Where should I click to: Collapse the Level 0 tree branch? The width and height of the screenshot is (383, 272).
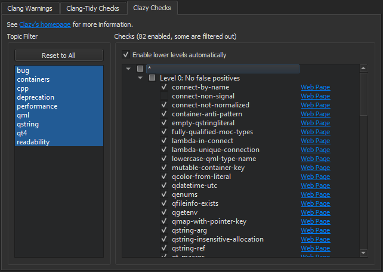pyautogui.click(x=140, y=78)
